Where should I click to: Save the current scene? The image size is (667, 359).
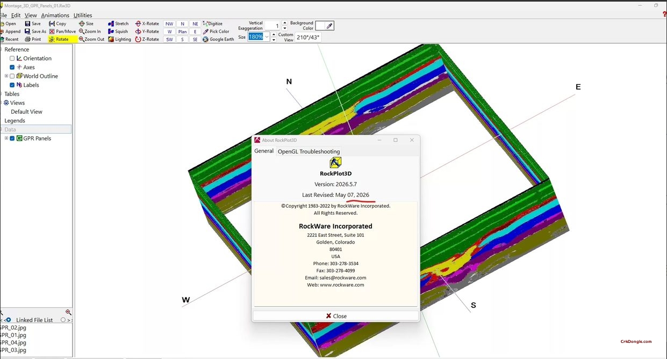[x=33, y=24]
